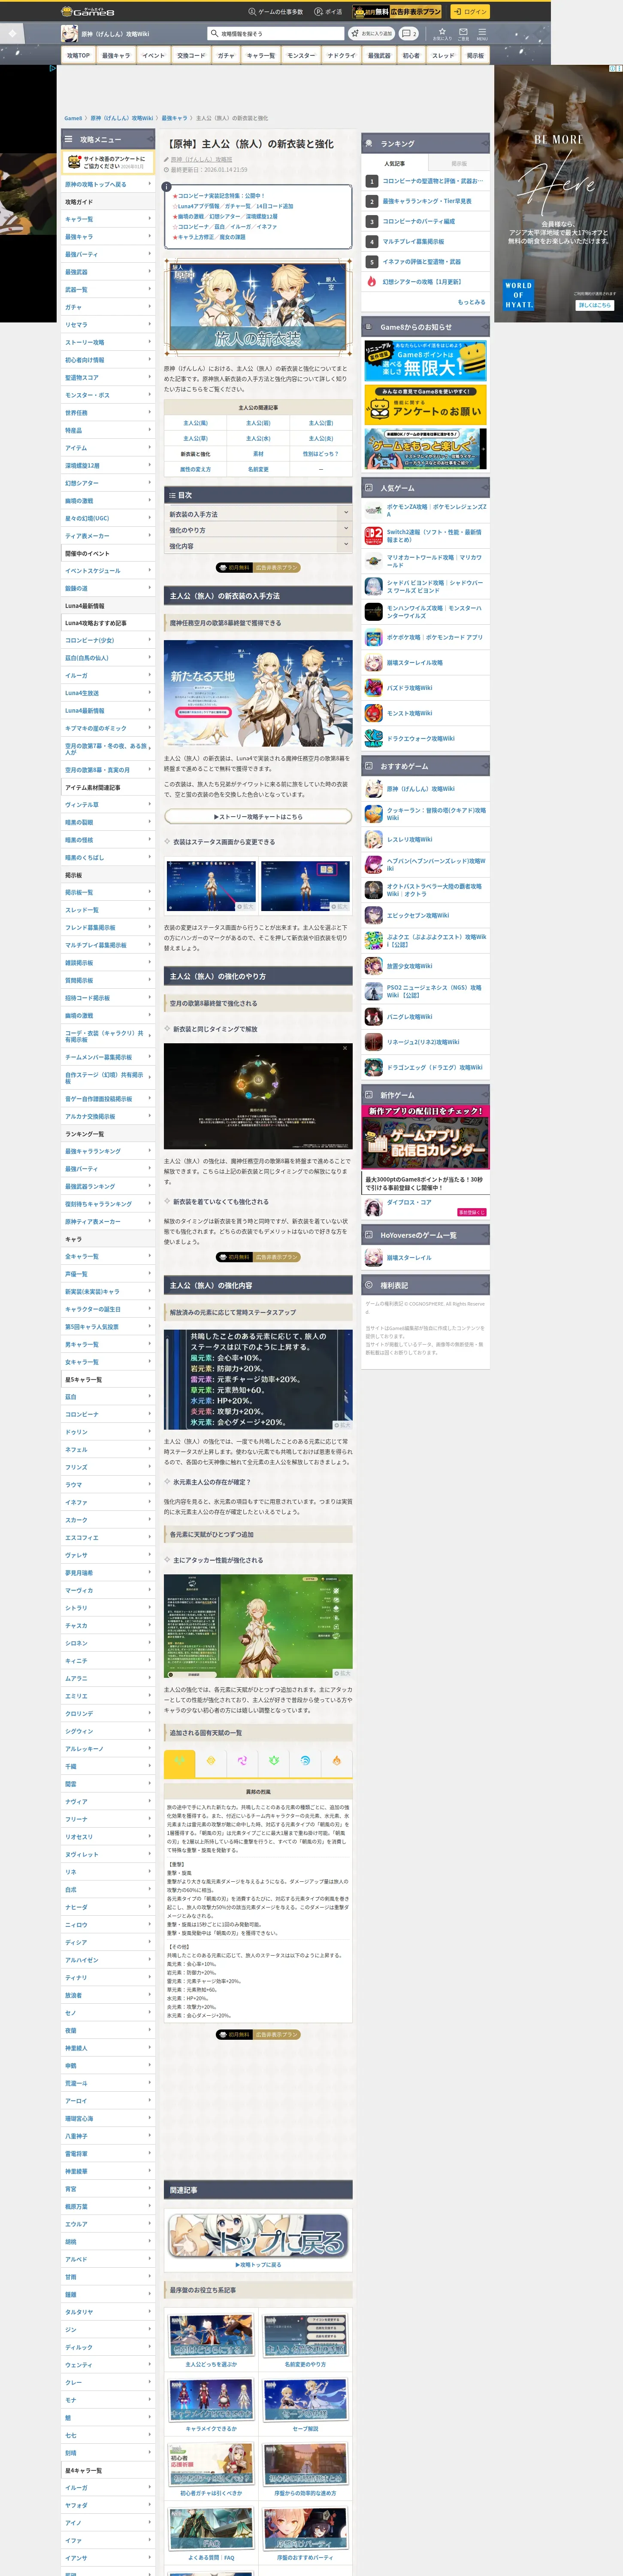Open the トップに戻る banner image
623x2576 pixels.
[x=258, y=2236]
